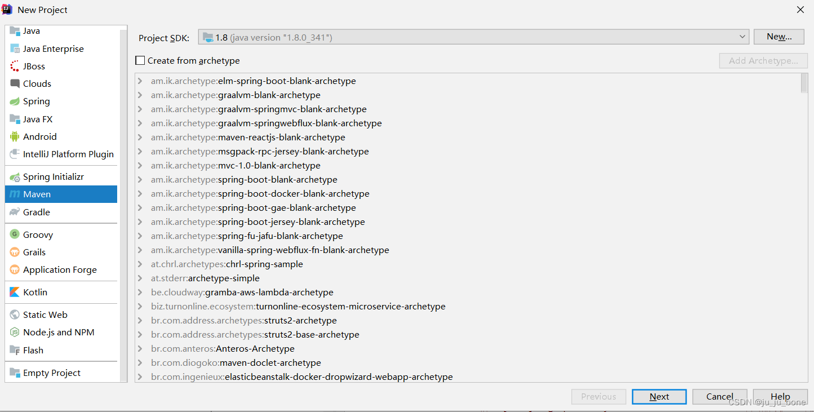Select the Java folder icon

click(15, 31)
